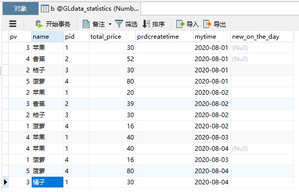Click the Begin Transaction (开始事务) icon
Screen dimensions: 299x192
(x=39, y=24)
